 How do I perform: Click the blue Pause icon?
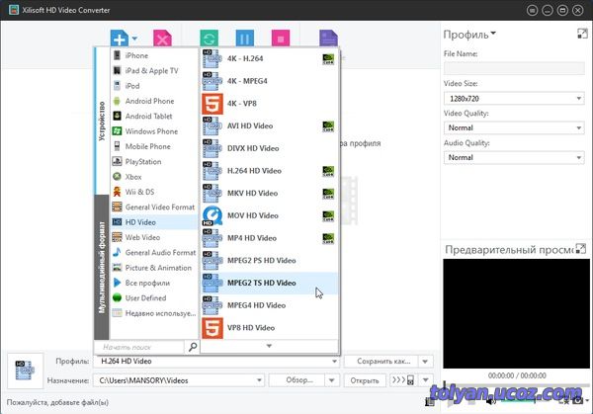(245, 39)
